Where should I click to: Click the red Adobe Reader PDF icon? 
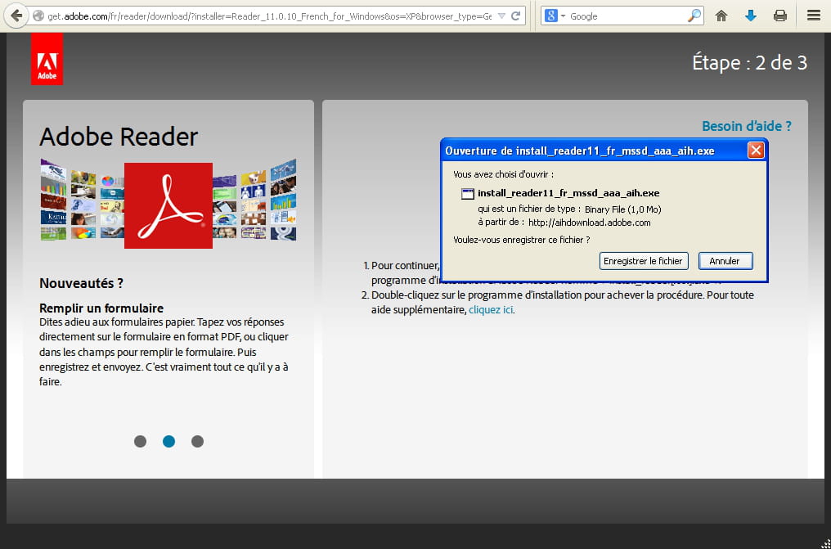[168, 205]
